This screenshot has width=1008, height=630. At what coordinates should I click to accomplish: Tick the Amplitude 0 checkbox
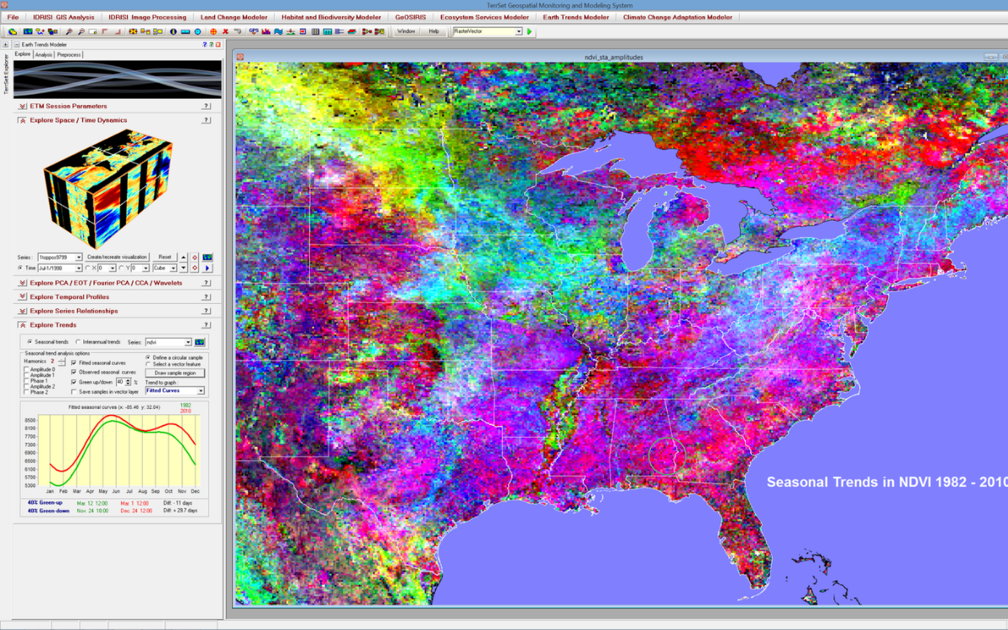pyautogui.click(x=27, y=370)
